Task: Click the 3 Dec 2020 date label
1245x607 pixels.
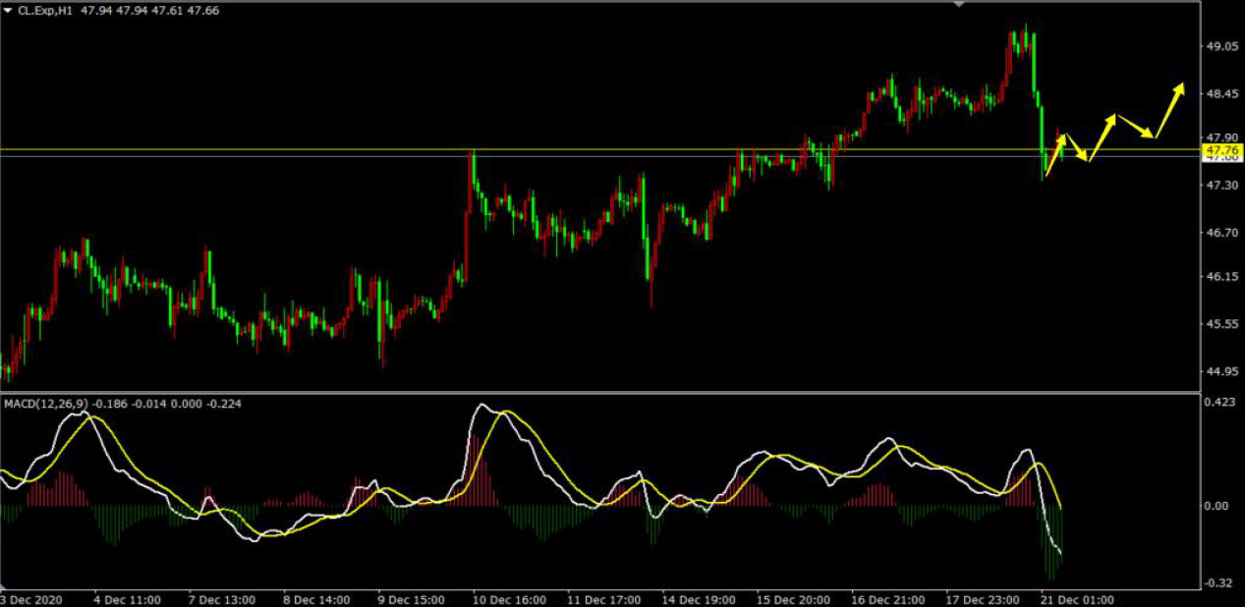Action: tap(29, 598)
